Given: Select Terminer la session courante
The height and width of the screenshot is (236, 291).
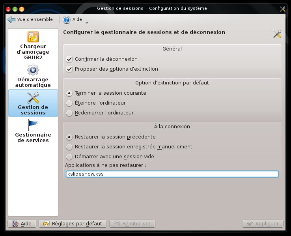Looking at the screenshot, I should pyautogui.click(x=69, y=93).
